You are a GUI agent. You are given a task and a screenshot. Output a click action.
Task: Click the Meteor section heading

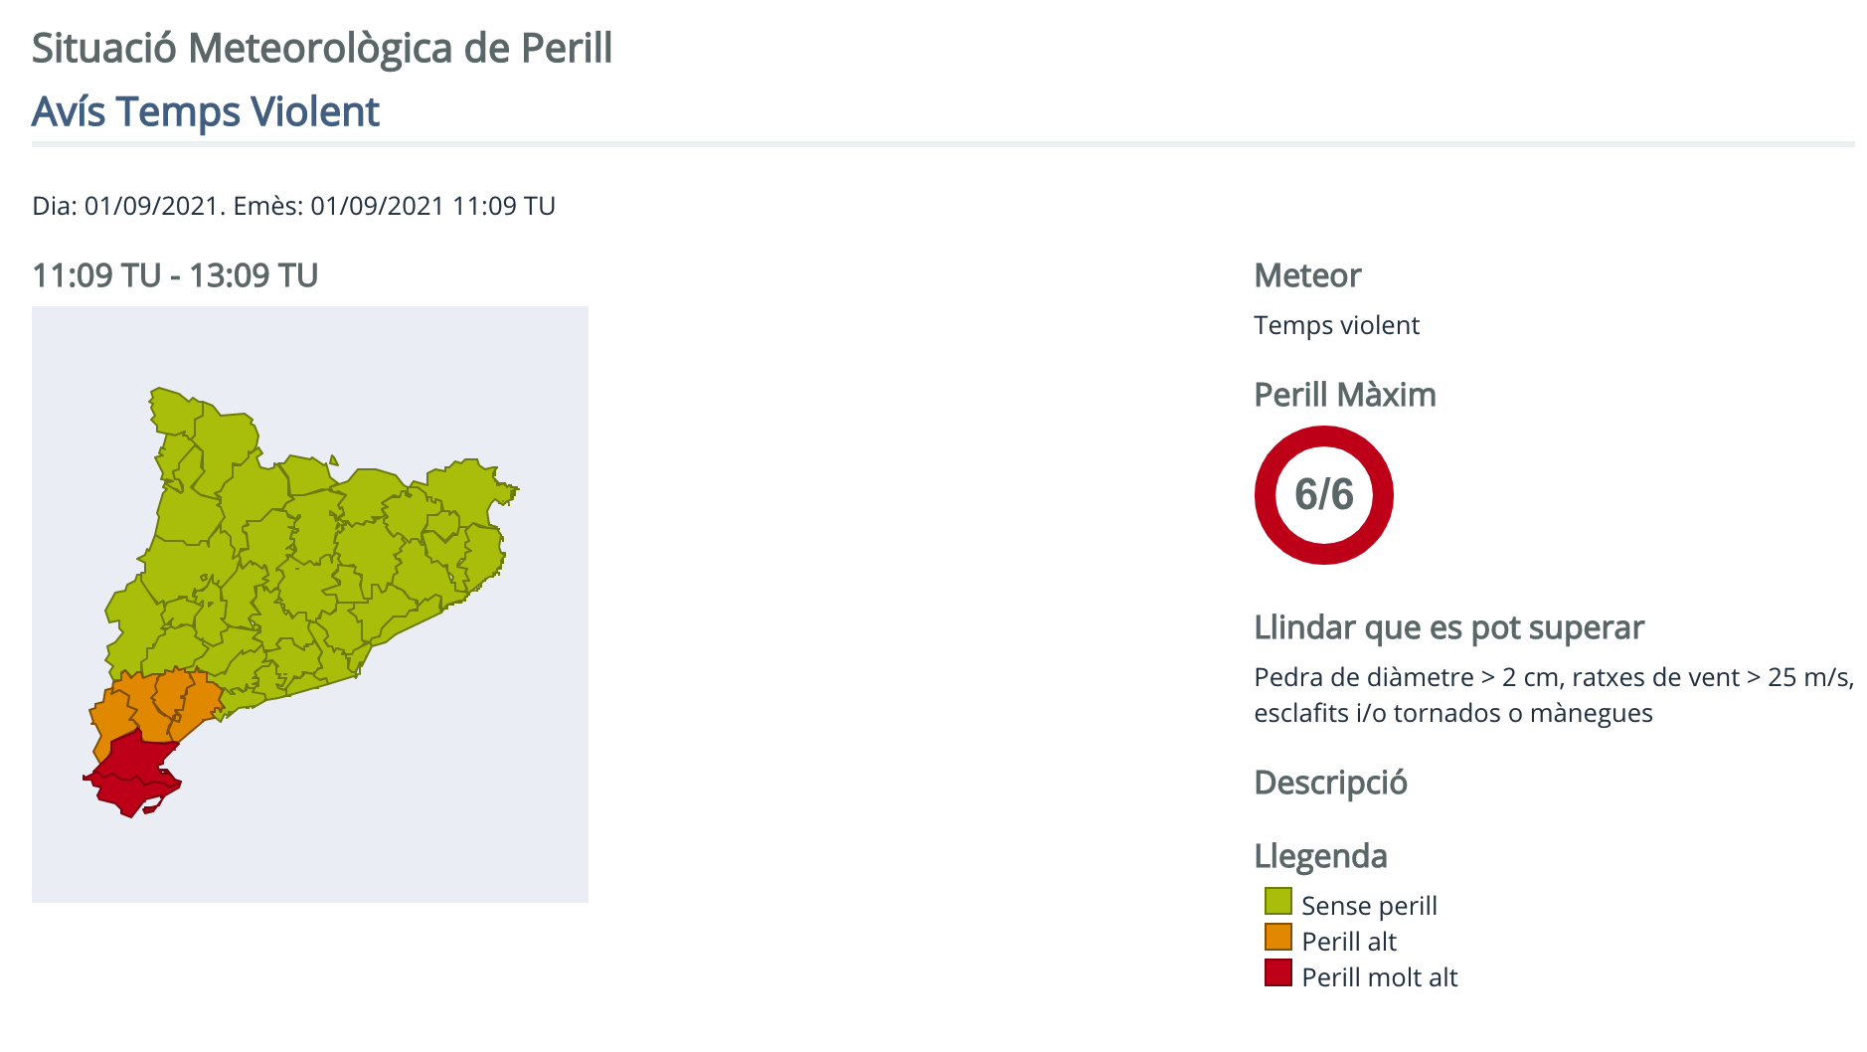(x=1307, y=275)
